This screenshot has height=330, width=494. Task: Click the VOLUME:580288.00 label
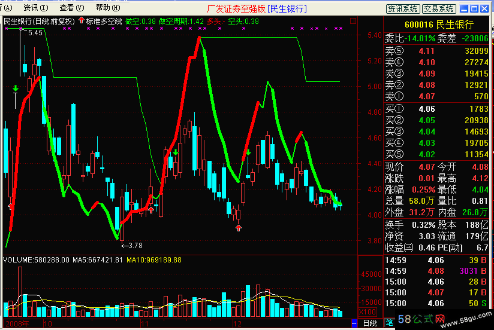pos(35,260)
